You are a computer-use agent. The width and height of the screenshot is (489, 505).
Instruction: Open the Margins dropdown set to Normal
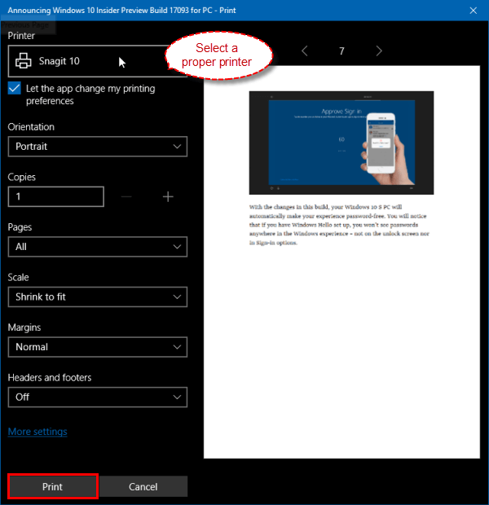coord(97,347)
